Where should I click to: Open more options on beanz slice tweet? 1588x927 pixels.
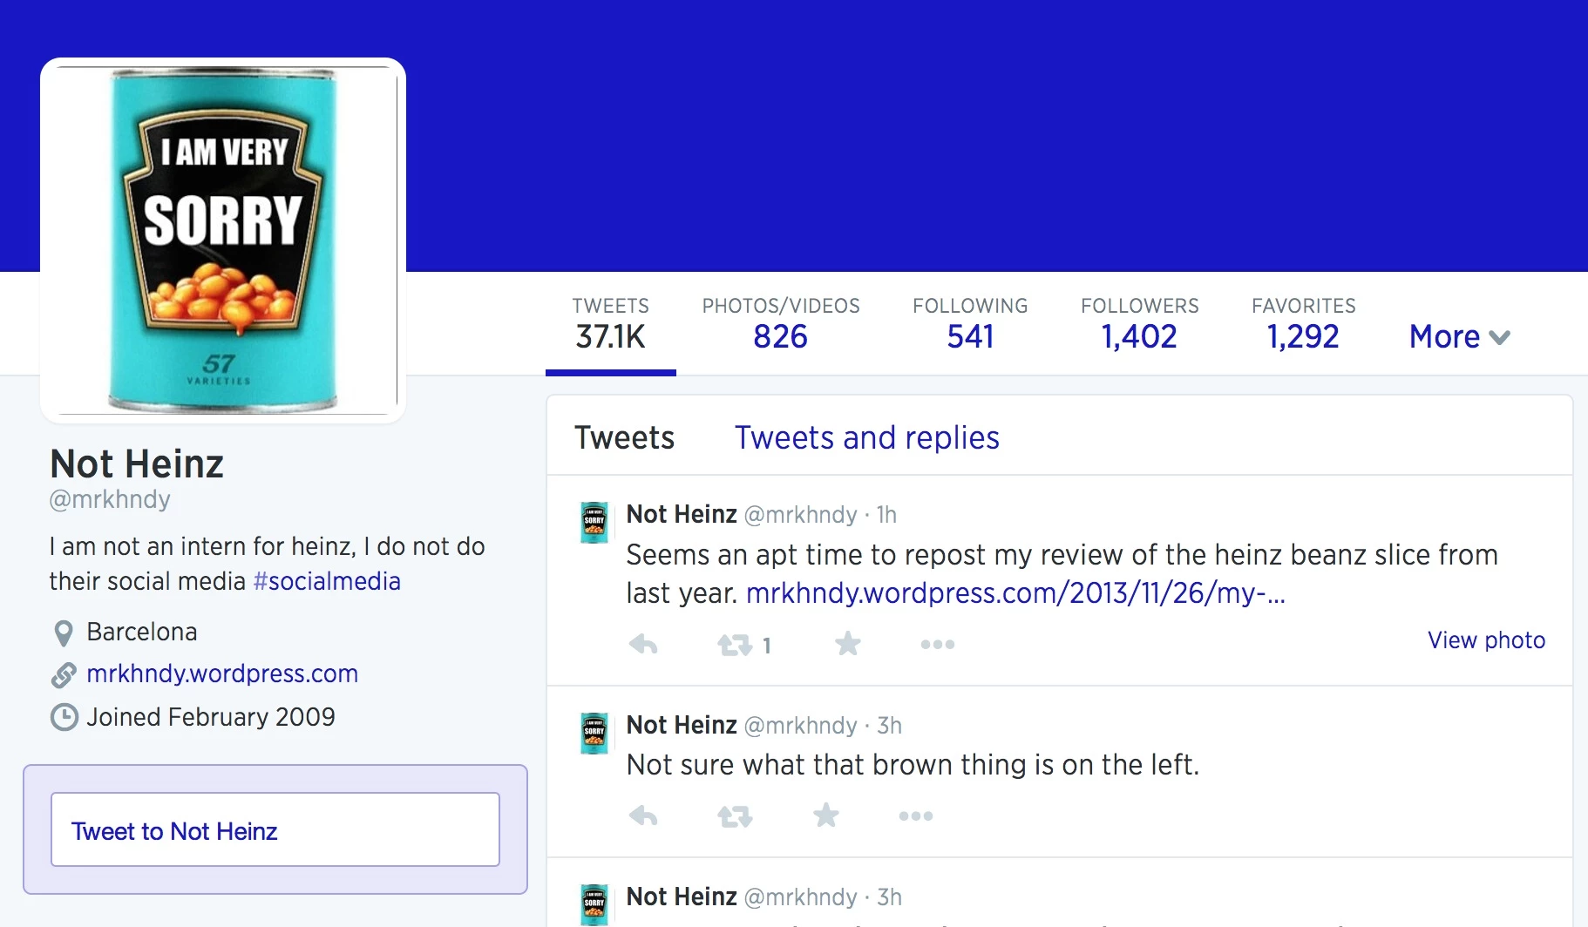938,645
